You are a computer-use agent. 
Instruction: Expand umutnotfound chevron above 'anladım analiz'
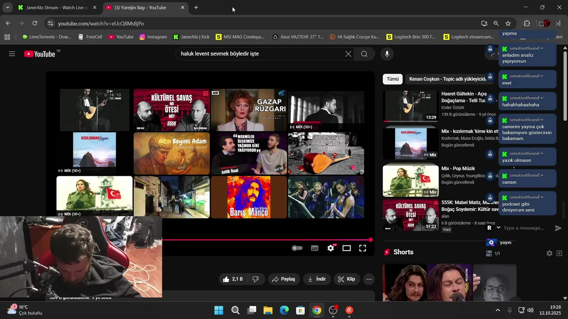[x=542, y=48]
